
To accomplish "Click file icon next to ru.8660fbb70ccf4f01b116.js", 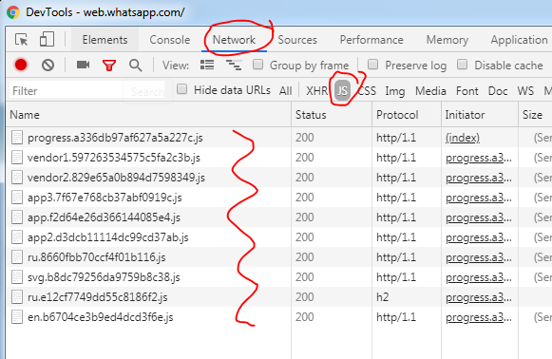I will coord(17,257).
